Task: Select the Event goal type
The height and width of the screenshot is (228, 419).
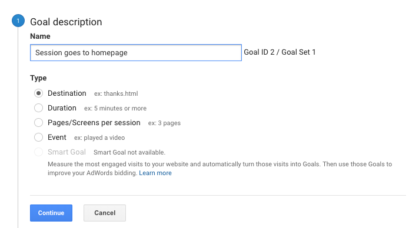Action: tap(38, 138)
